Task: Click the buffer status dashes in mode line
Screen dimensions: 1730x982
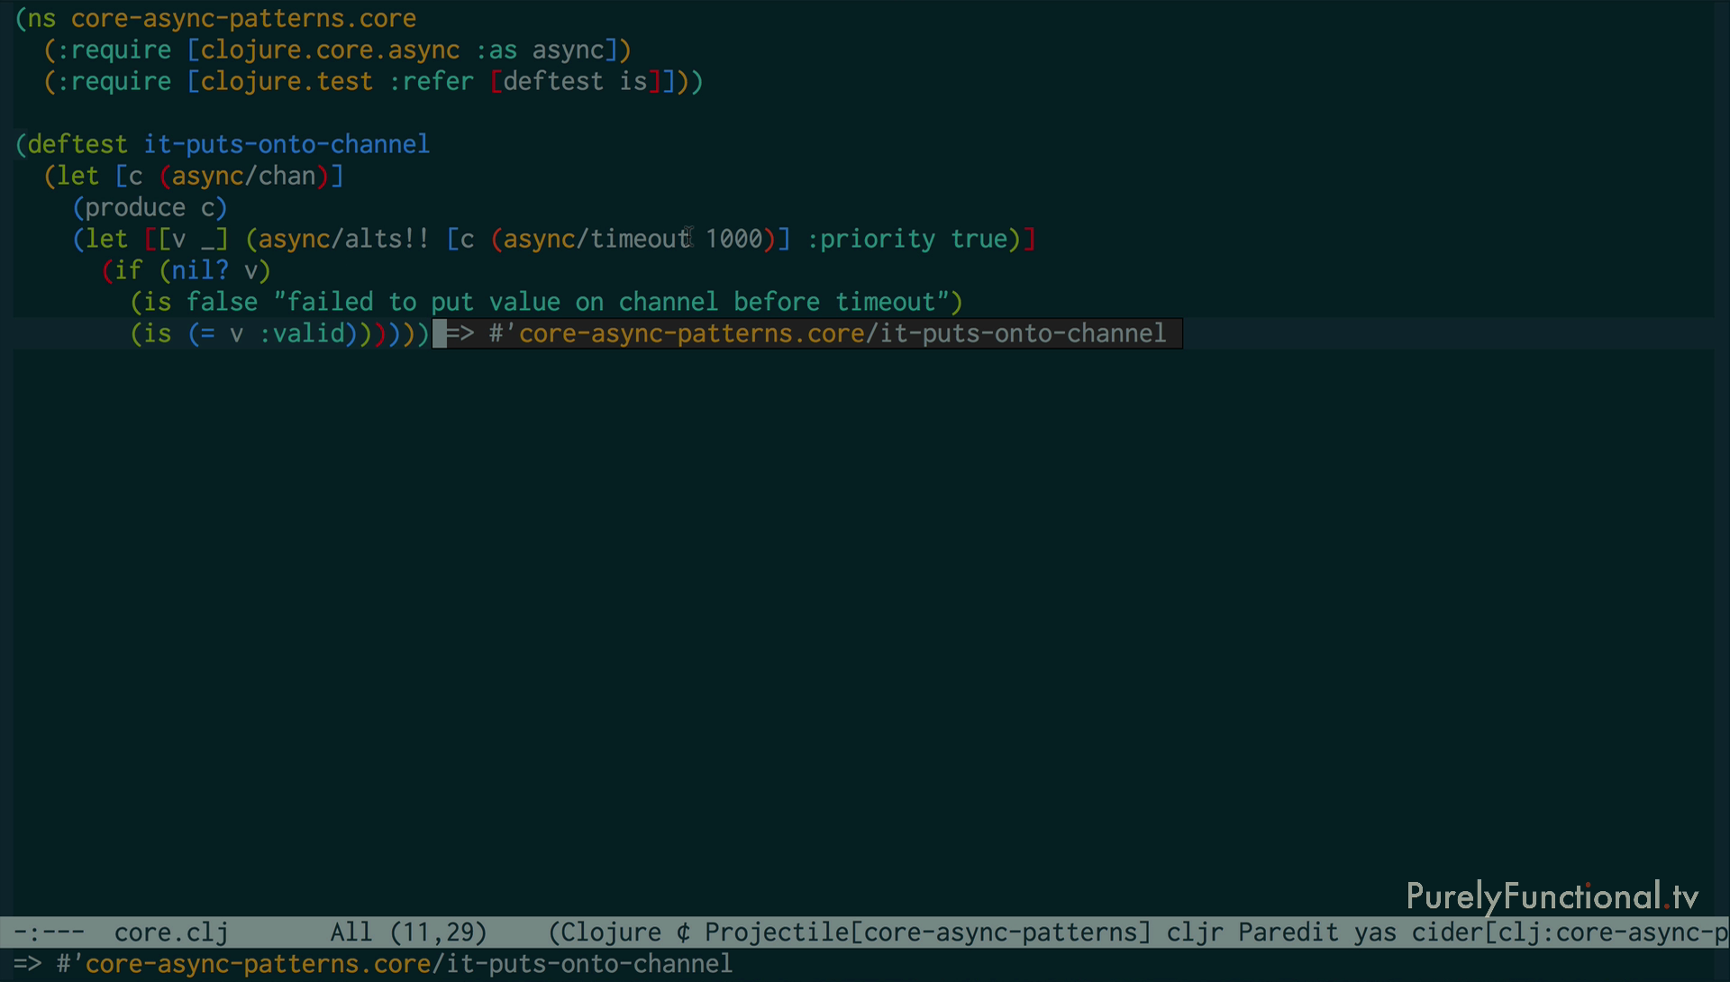Action: click(x=50, y=932)
